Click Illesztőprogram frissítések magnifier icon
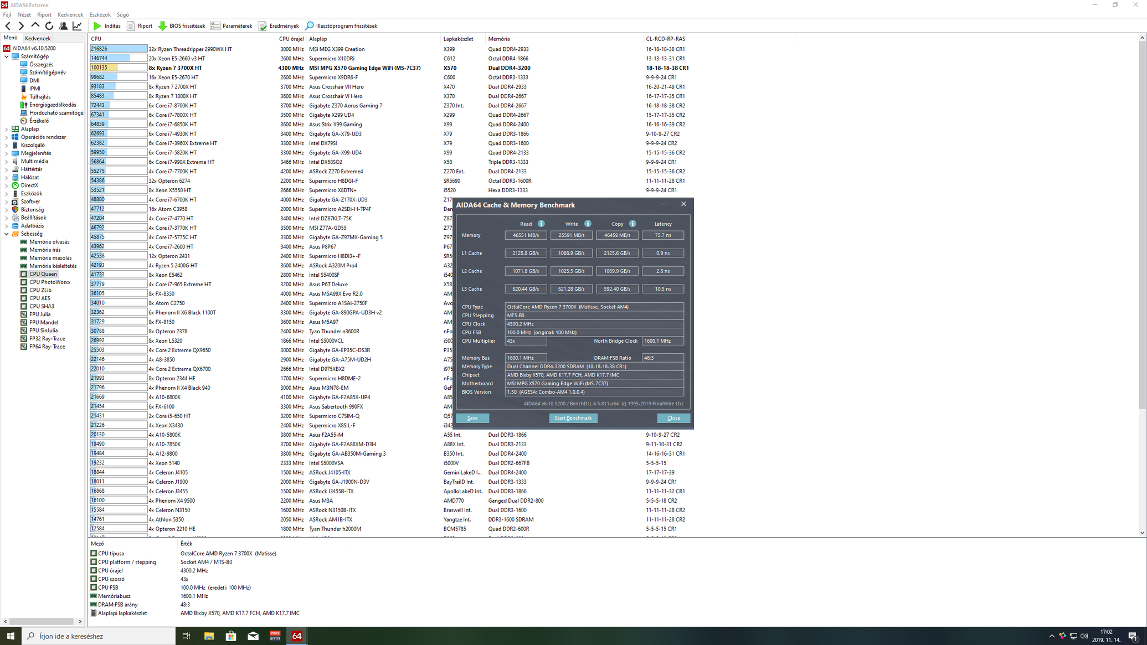This screenshot has width=1147, height=645. point(310,26)
